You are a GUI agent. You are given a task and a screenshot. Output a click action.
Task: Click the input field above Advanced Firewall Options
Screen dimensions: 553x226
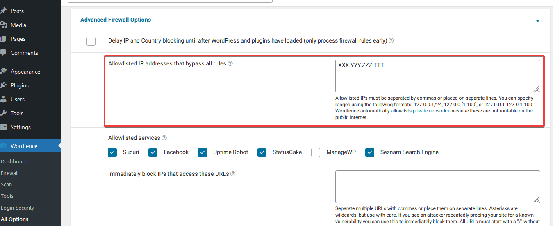pyautogui.click(x=170, y=1)
